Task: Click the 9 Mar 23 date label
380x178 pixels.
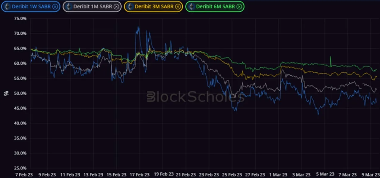Action: [371, 174]
